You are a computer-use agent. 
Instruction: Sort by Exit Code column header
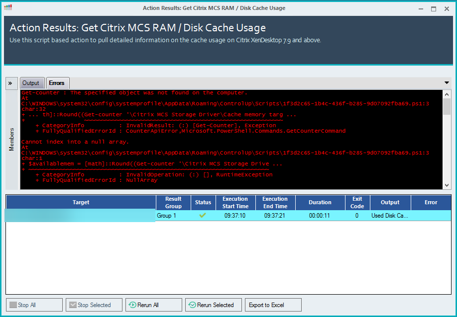point(357,202)
